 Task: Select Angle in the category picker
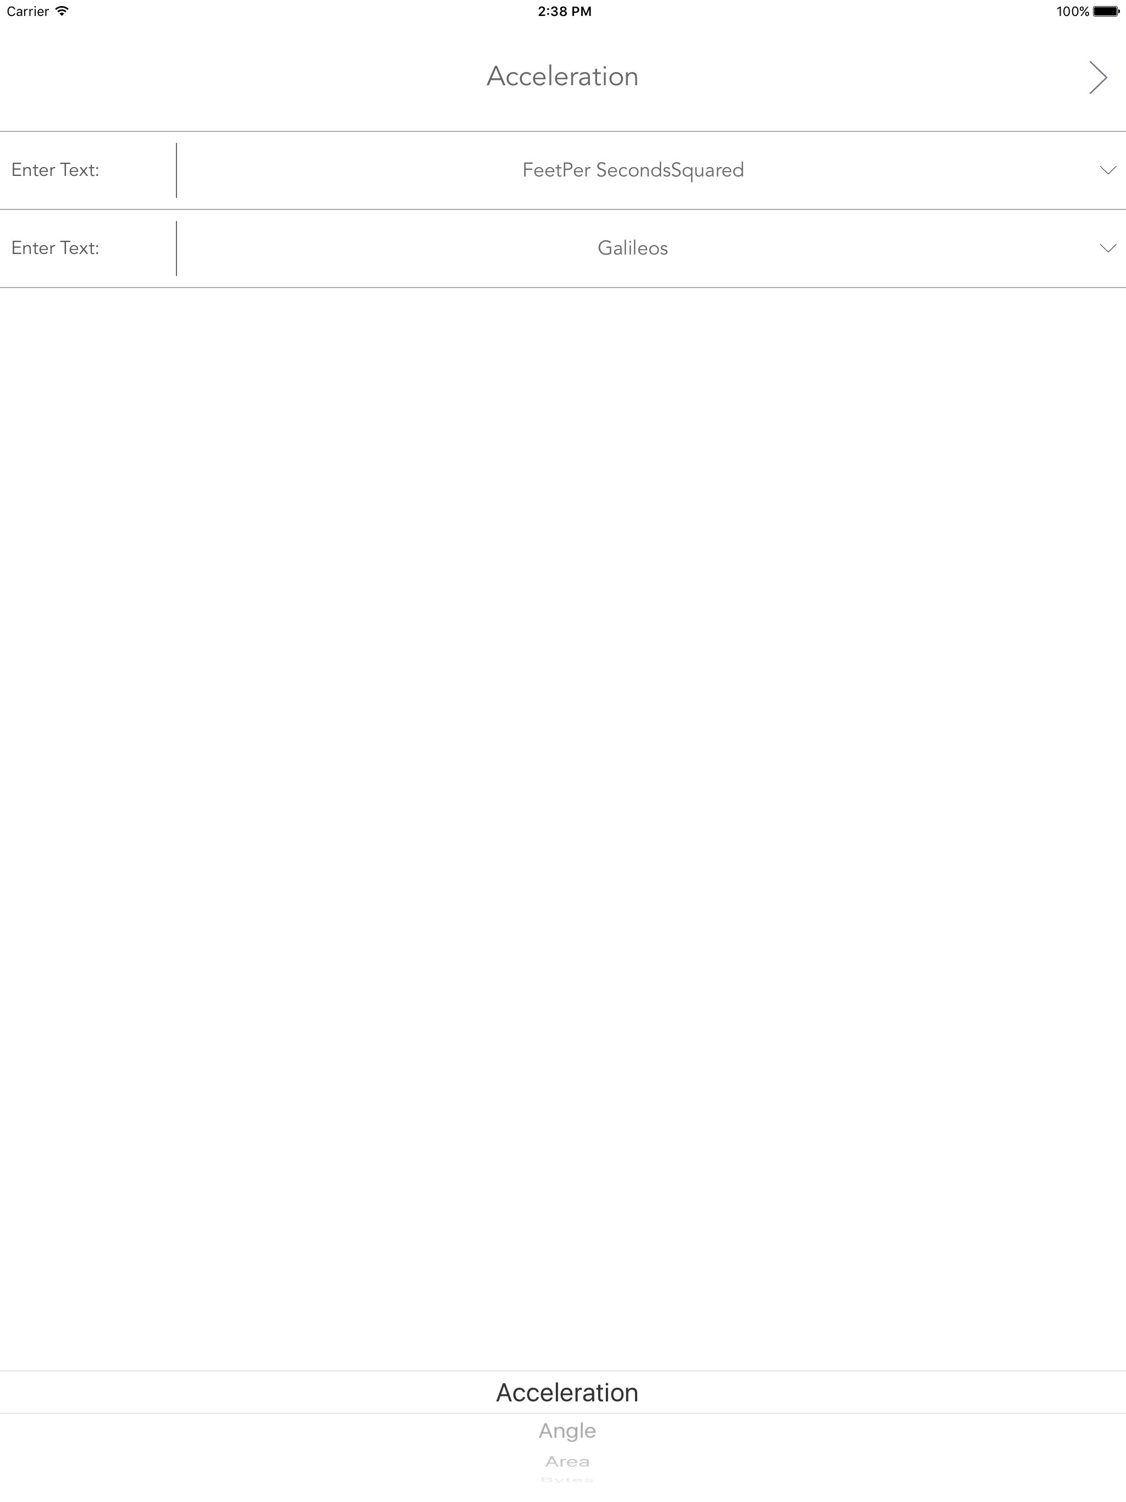coord(567,1430)
